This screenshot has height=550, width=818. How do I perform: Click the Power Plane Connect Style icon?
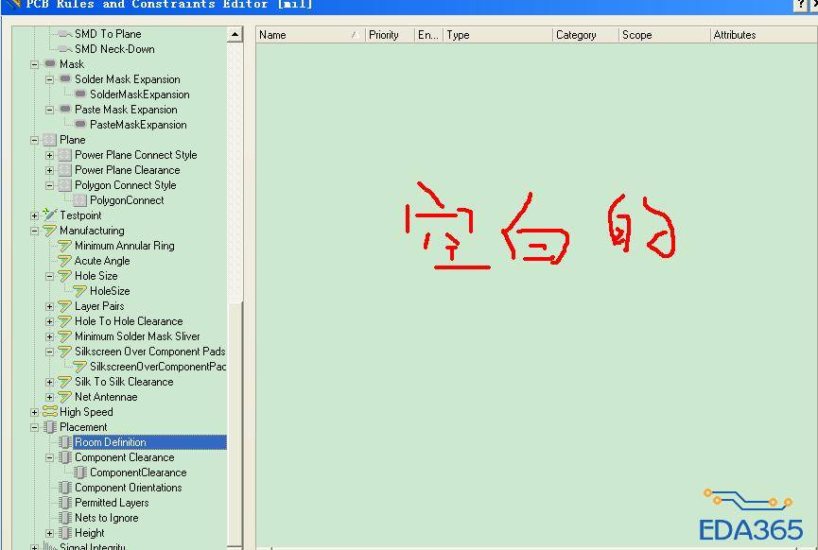[64, 155]
